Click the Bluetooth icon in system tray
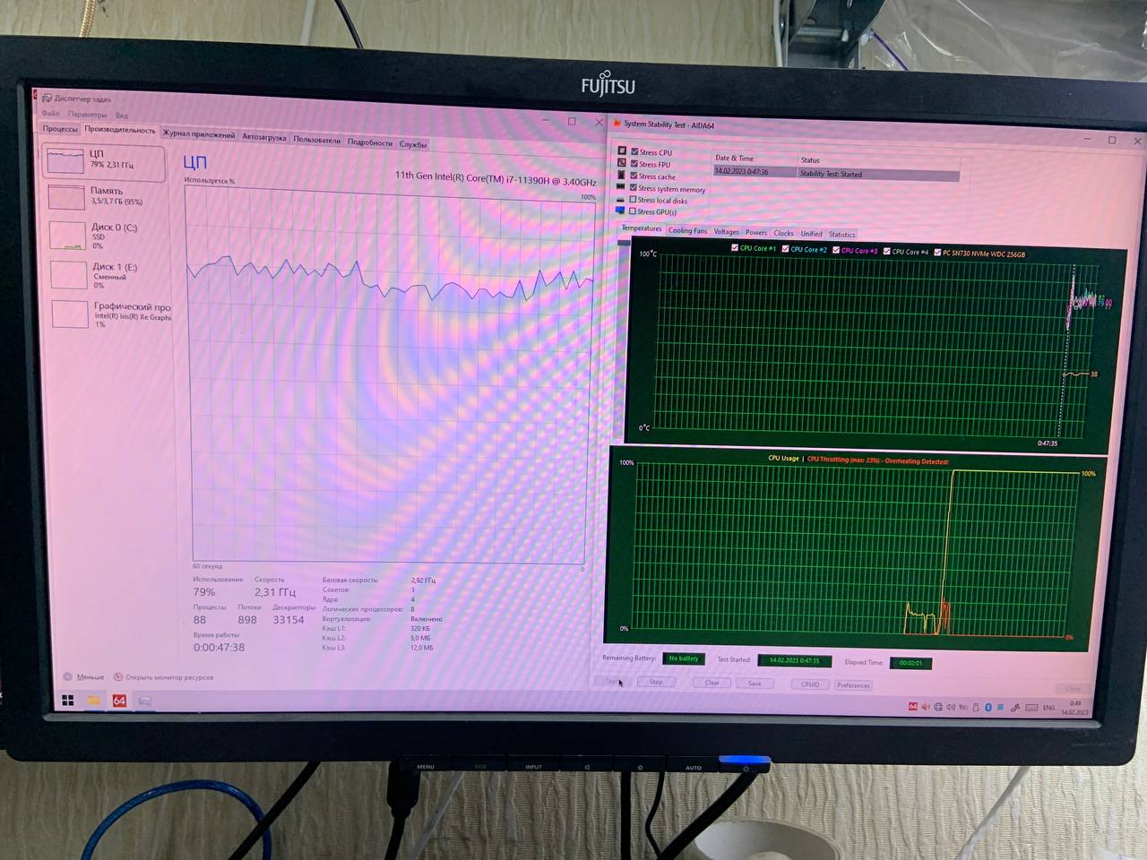Viewport: 1147px width, 860px height. (988, 708)
